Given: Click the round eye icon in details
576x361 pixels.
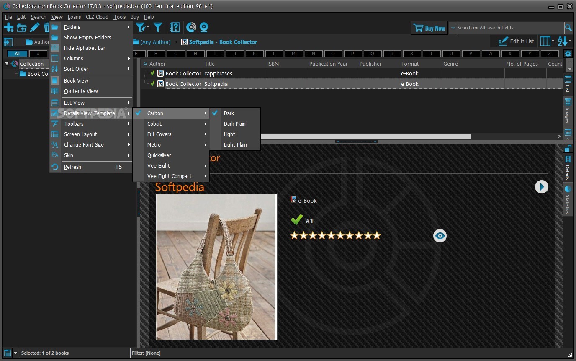Looking at the screenshot, I should [x=440, y=236].
